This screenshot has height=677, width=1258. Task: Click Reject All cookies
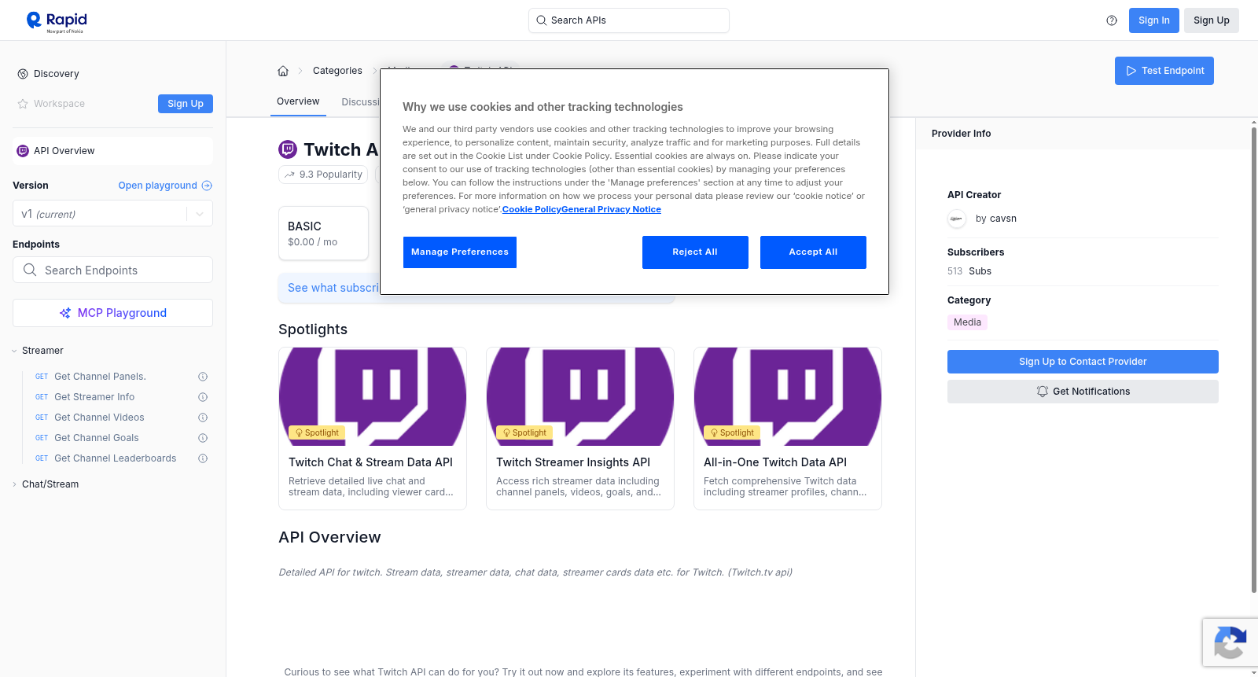pyautogui.click(x=695, y=252)
